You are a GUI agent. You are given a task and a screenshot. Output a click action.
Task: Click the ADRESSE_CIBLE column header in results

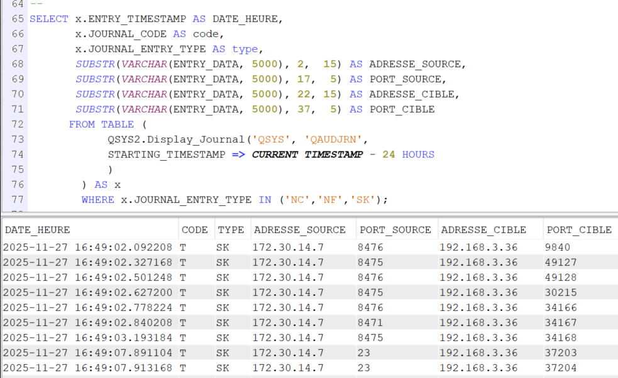point(483,230)
